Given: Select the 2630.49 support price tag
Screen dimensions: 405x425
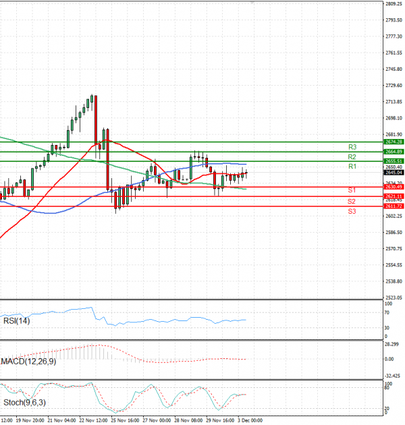Looking at the screenshot, I should [x=394, y=187].
